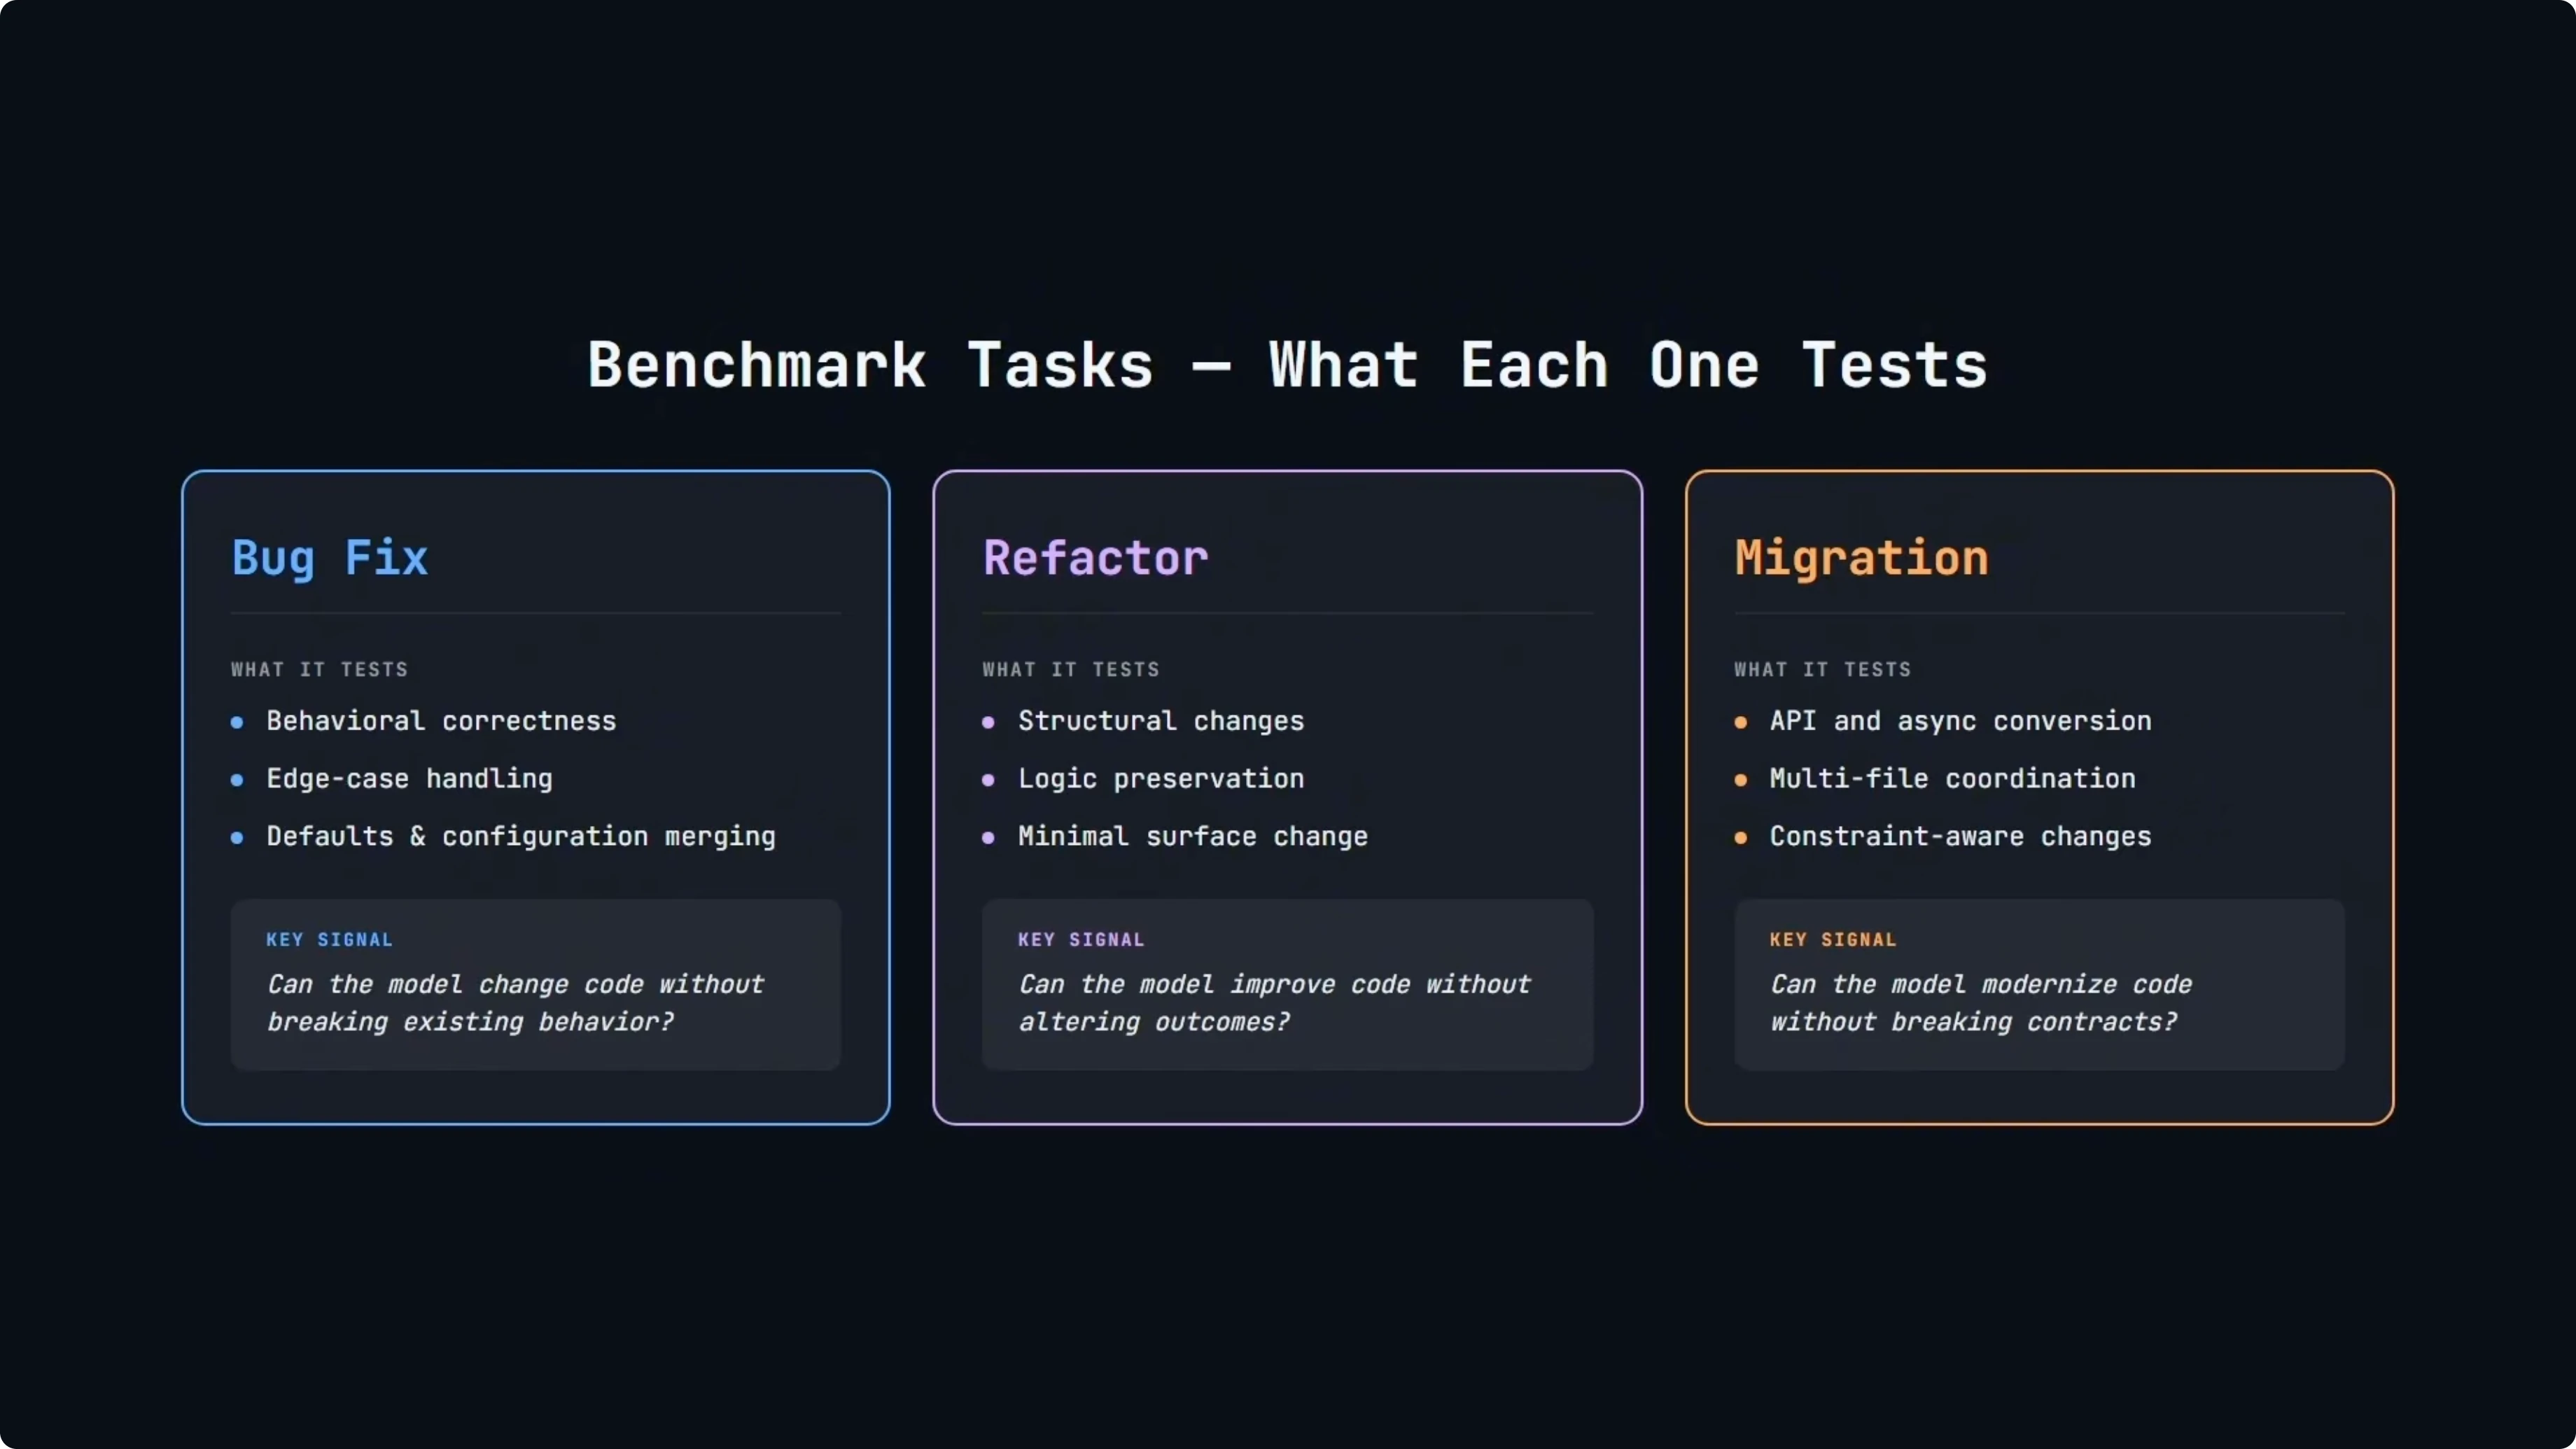Click the blue KEY SIGNAL label
This screenshot has height=1449, width=2576.
click(x=329, y=940)
